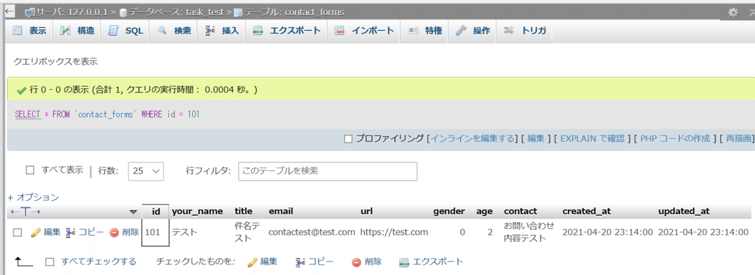This screenshot has width=755, height=275.
Task: Focus the 行フィルタ search field
Action: point(328,171)
